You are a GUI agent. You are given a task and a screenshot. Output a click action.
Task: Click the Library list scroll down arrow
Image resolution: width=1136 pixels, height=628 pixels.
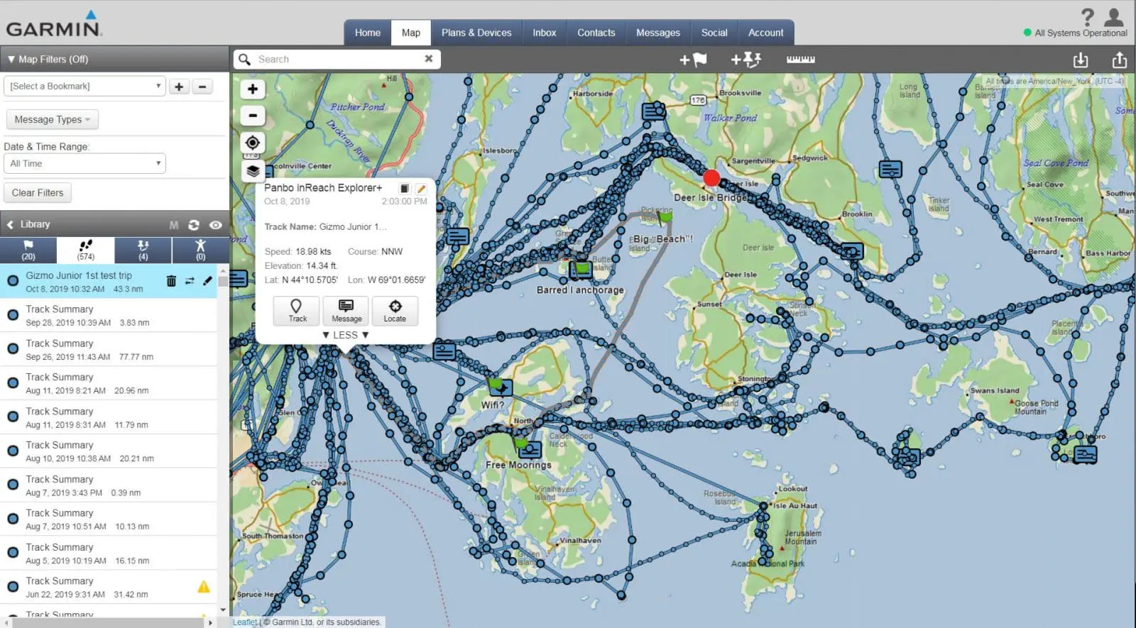click(x=223, y=610)
